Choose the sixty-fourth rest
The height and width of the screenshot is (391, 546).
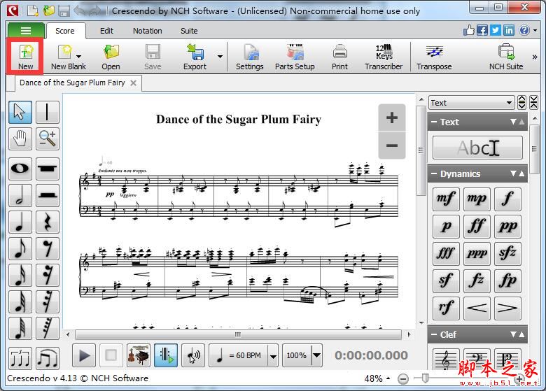pos(48,328)
